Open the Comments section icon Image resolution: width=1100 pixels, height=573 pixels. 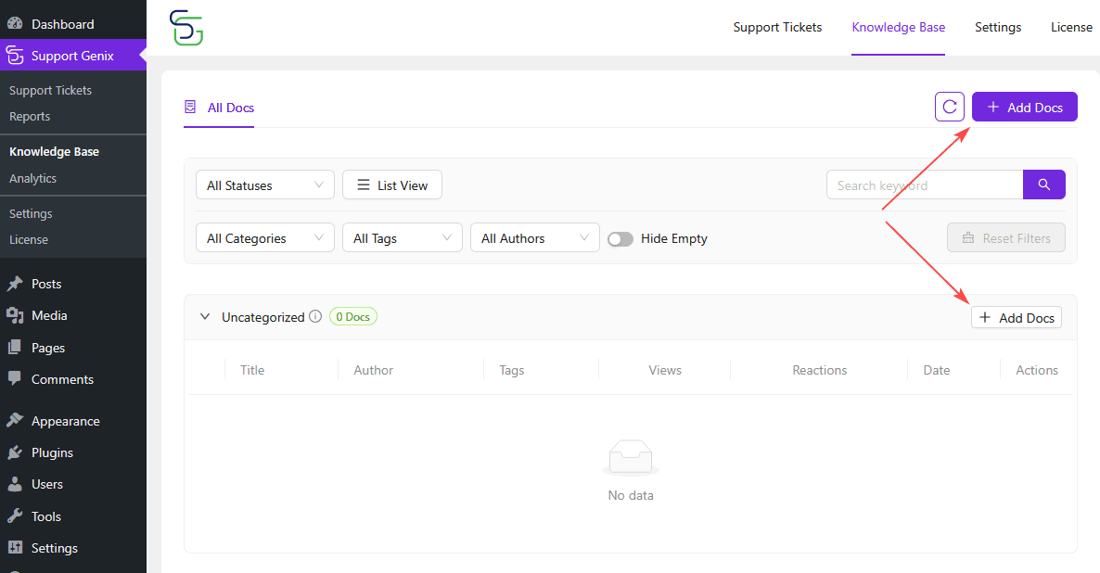point(14,378)
